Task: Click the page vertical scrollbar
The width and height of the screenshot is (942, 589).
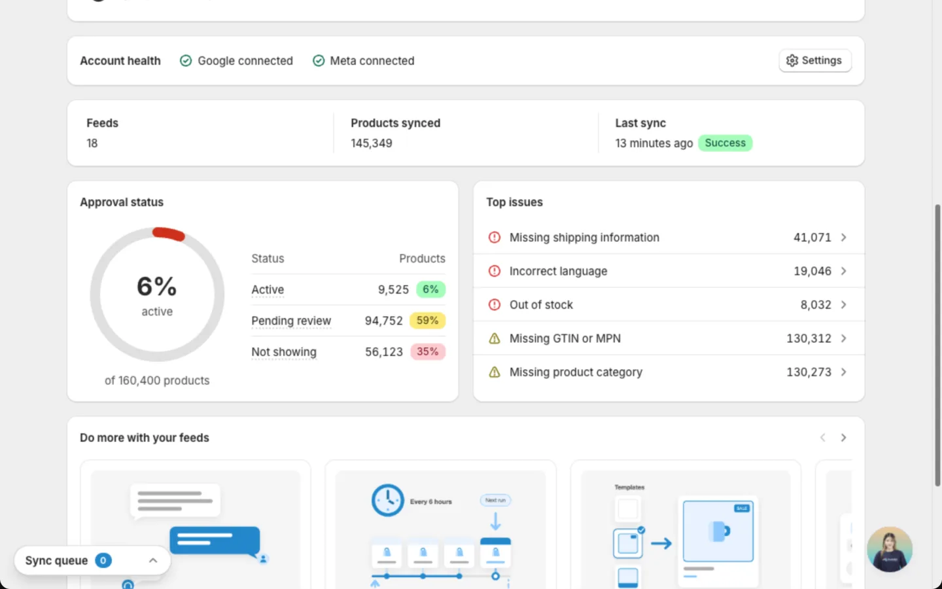Action: pos(937,345)
